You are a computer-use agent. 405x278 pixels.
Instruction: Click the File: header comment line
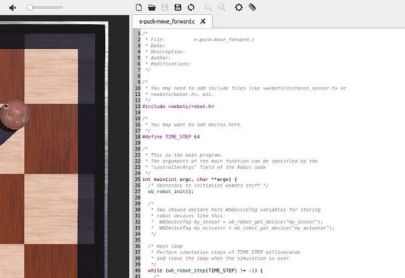coord(200,40)
